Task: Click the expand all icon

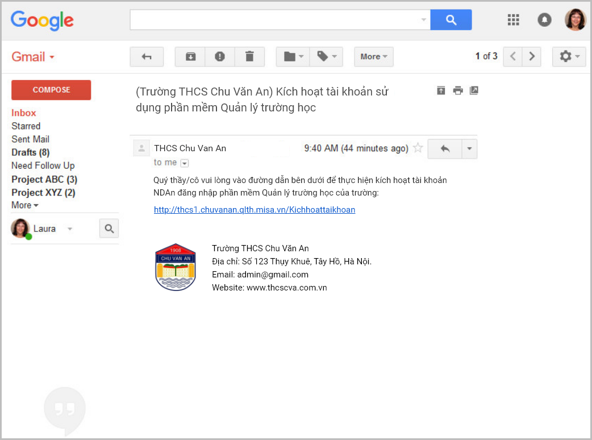Action: pos(441,90)
